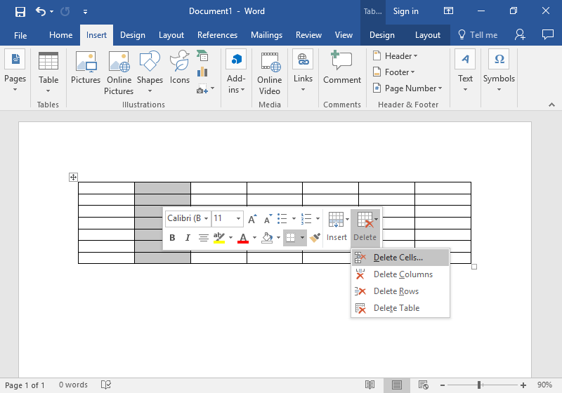
Task: Choose Delete Table from menu
Action: [x=400, y=308]
